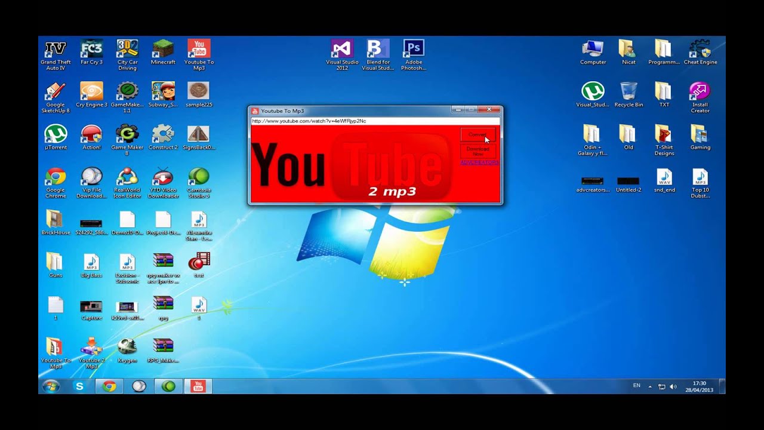Select the TXT folder
Screen dimensions: 764x430
[x=664, y=95]
